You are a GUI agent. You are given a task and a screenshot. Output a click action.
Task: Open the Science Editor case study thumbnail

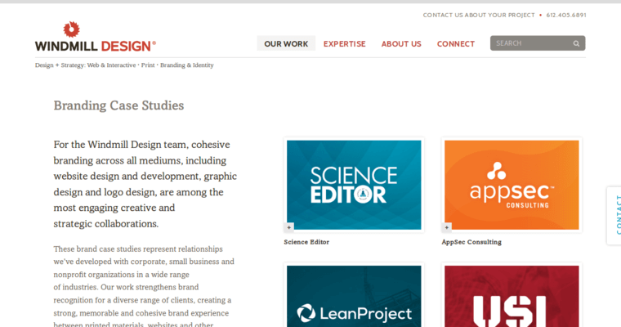click(354, 185)
